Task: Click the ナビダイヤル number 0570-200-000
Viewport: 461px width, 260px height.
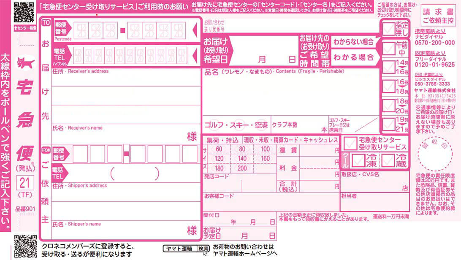Action: pyautogui.click(x=435, y=43)
